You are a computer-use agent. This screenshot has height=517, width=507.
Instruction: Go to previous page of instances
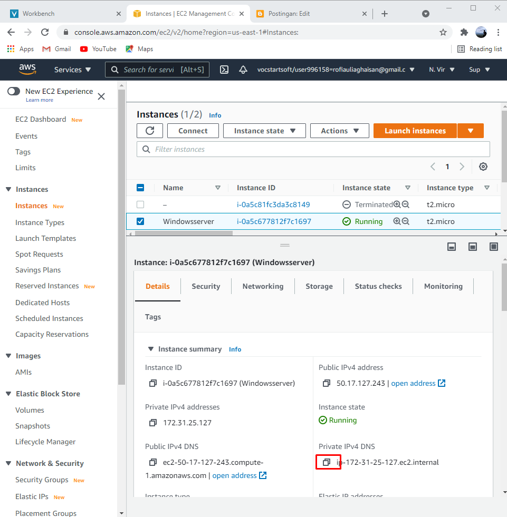coord(433,167)
